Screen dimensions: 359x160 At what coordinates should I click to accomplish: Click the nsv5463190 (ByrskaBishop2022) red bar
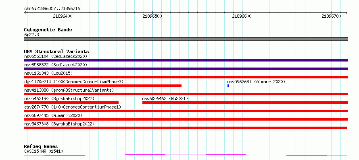click(71, 103)
